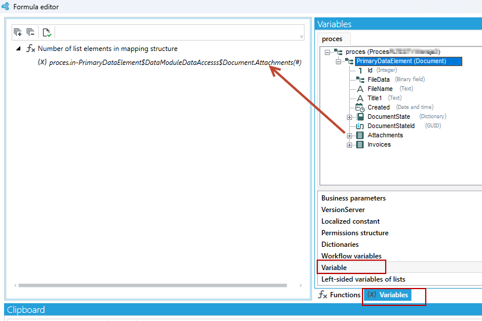Click the horizontal scrollbar in formula pane

(x=153, y=286)
